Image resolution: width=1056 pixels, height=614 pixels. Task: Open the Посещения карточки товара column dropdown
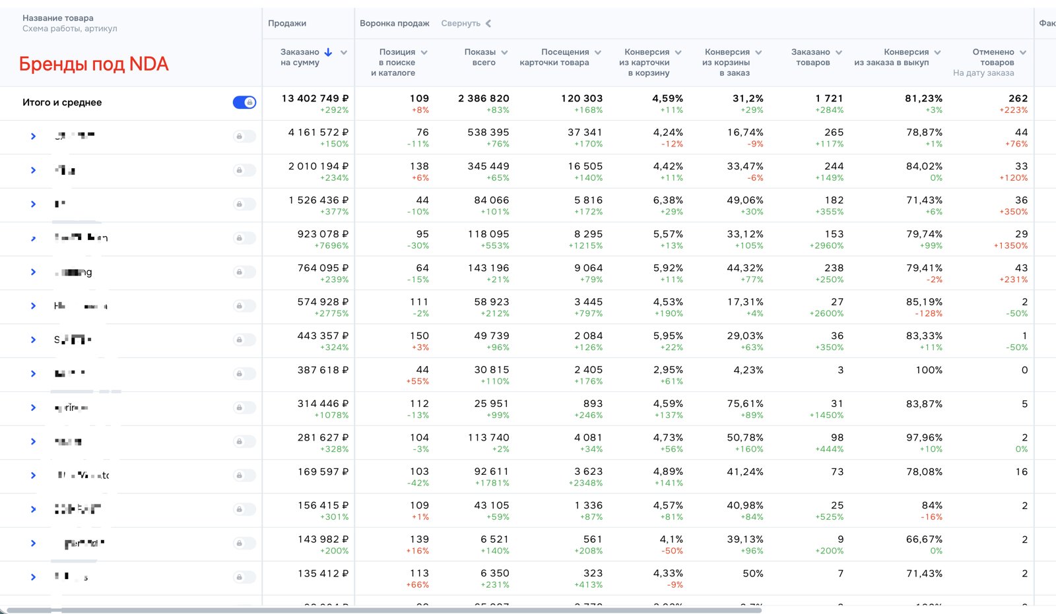598,53
